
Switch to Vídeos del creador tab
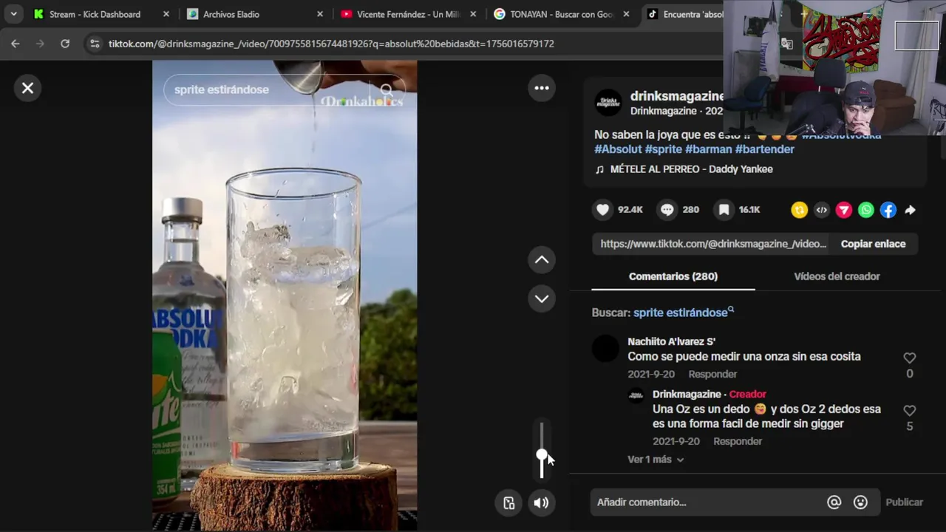click(837, 276)
